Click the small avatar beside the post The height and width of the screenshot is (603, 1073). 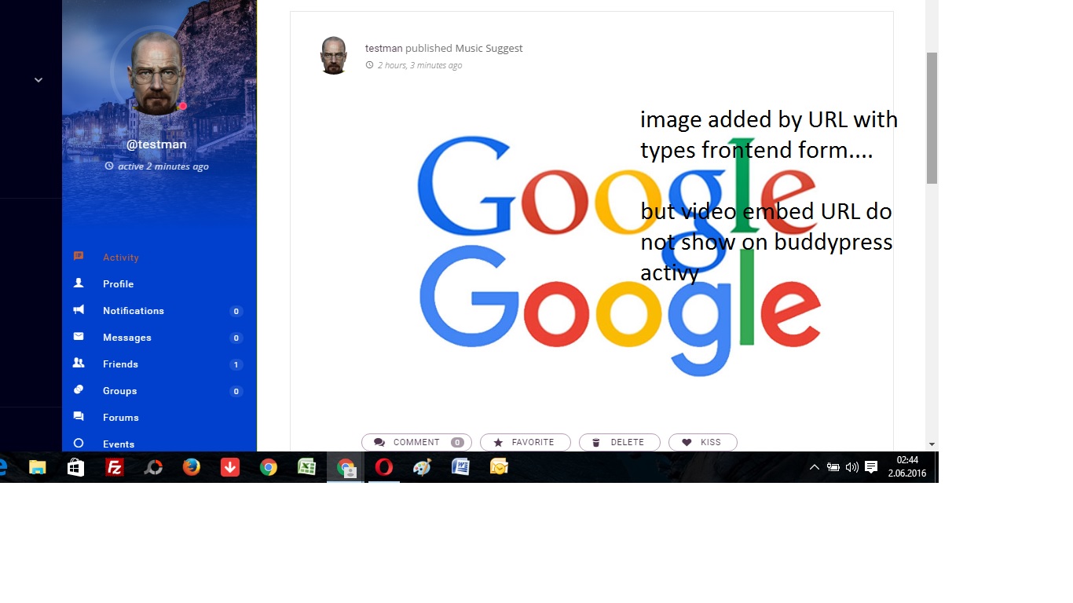click(334, 55)
